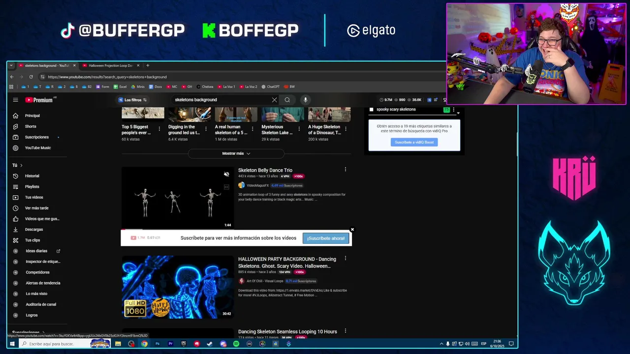The height and width of the screenshot is (354, 630).
Task: Switch to Halloween Projection Loop tab
Action: [110, 65]
